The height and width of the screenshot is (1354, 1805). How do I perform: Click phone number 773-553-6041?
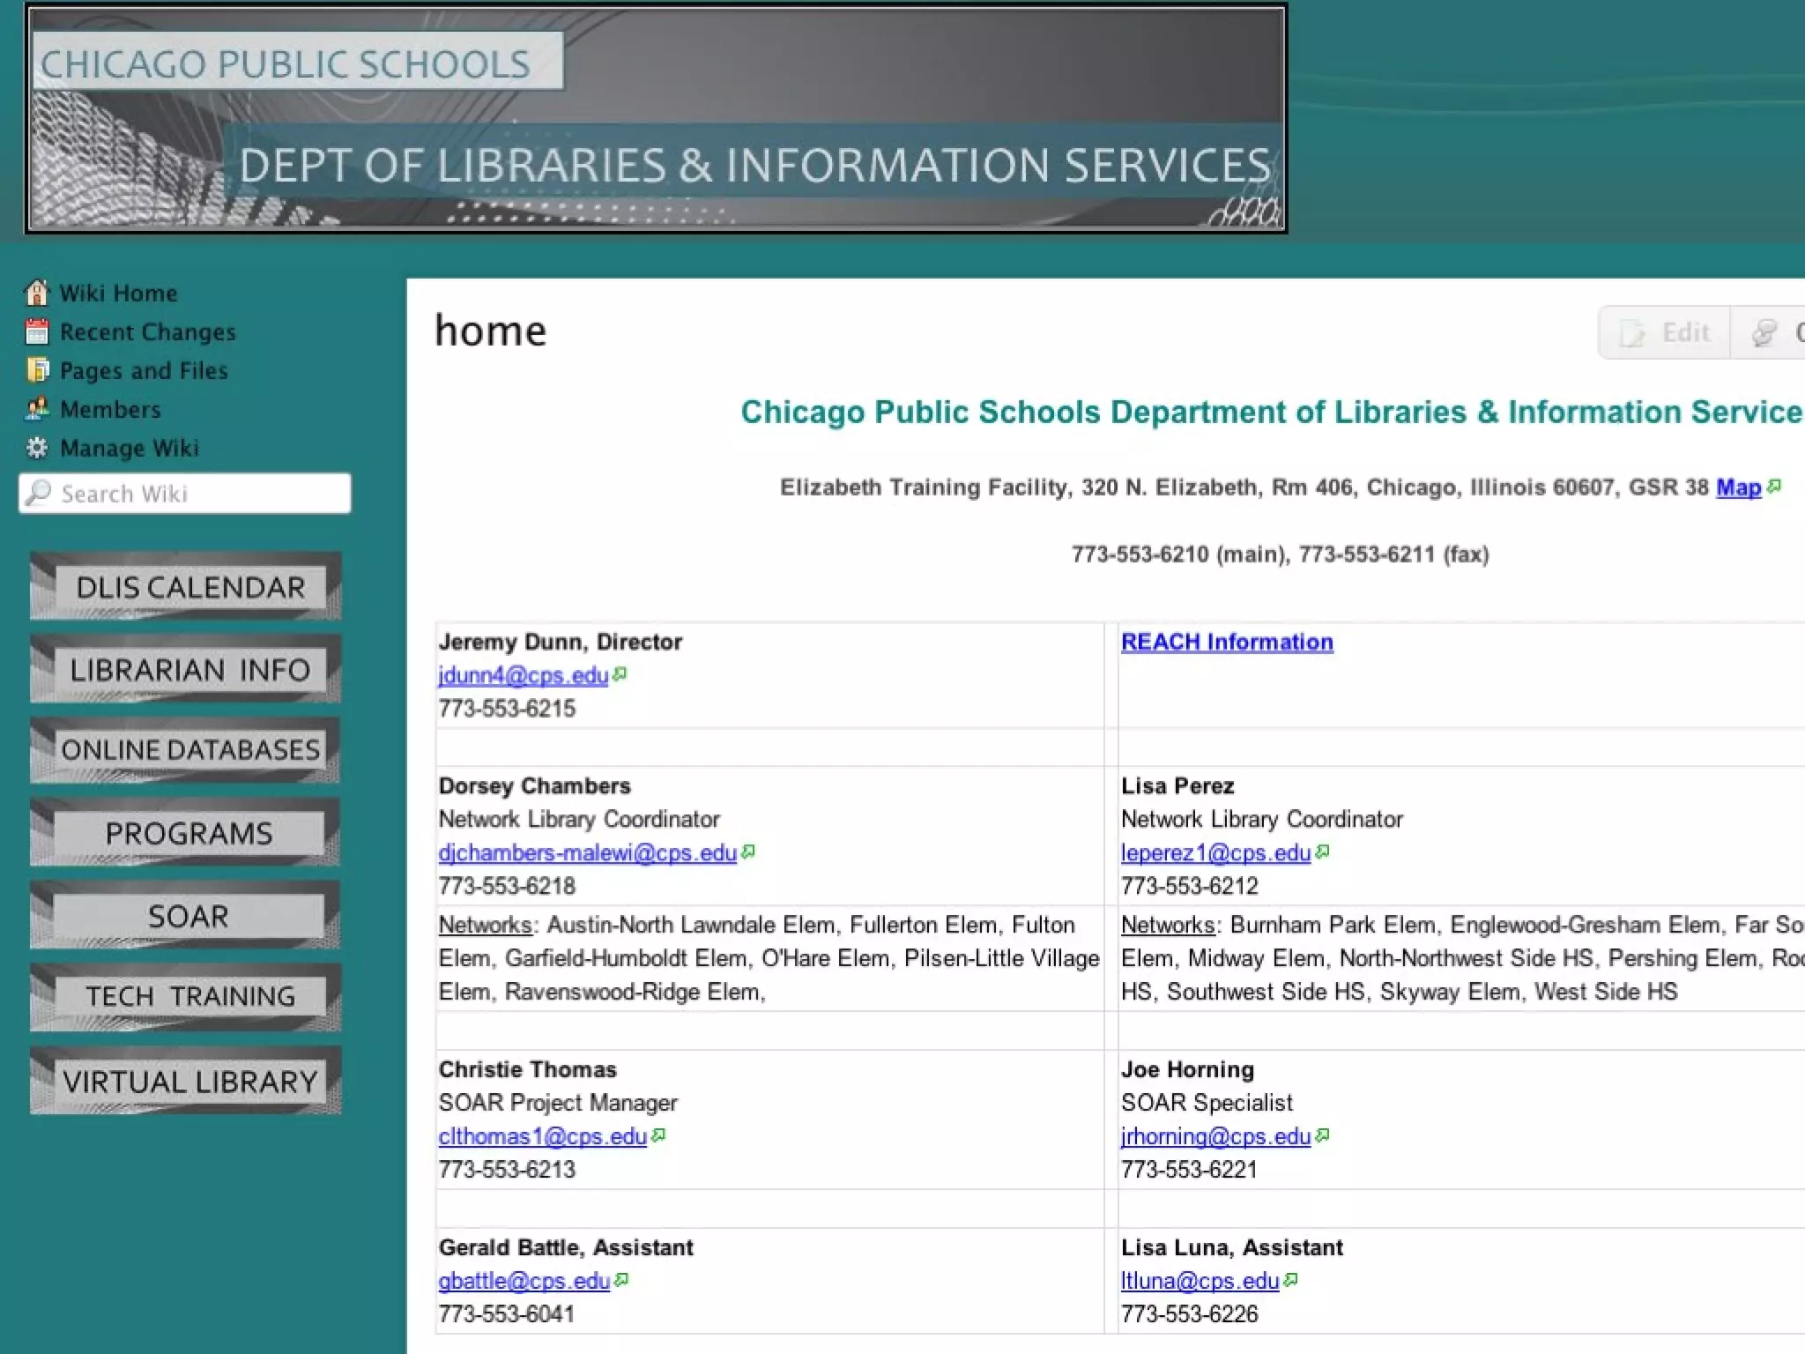click(x=507, y=1314)
